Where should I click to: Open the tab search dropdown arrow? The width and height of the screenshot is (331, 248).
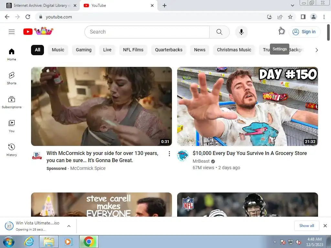pos(292,5)
